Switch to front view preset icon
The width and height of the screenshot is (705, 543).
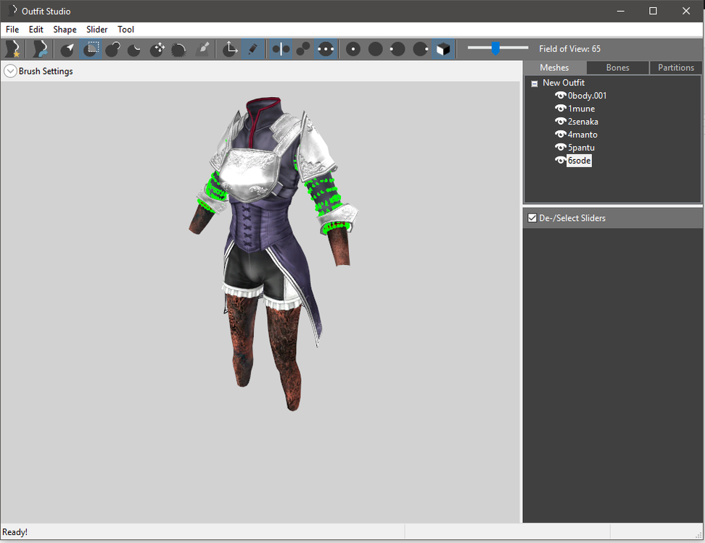tap(353, 49)
